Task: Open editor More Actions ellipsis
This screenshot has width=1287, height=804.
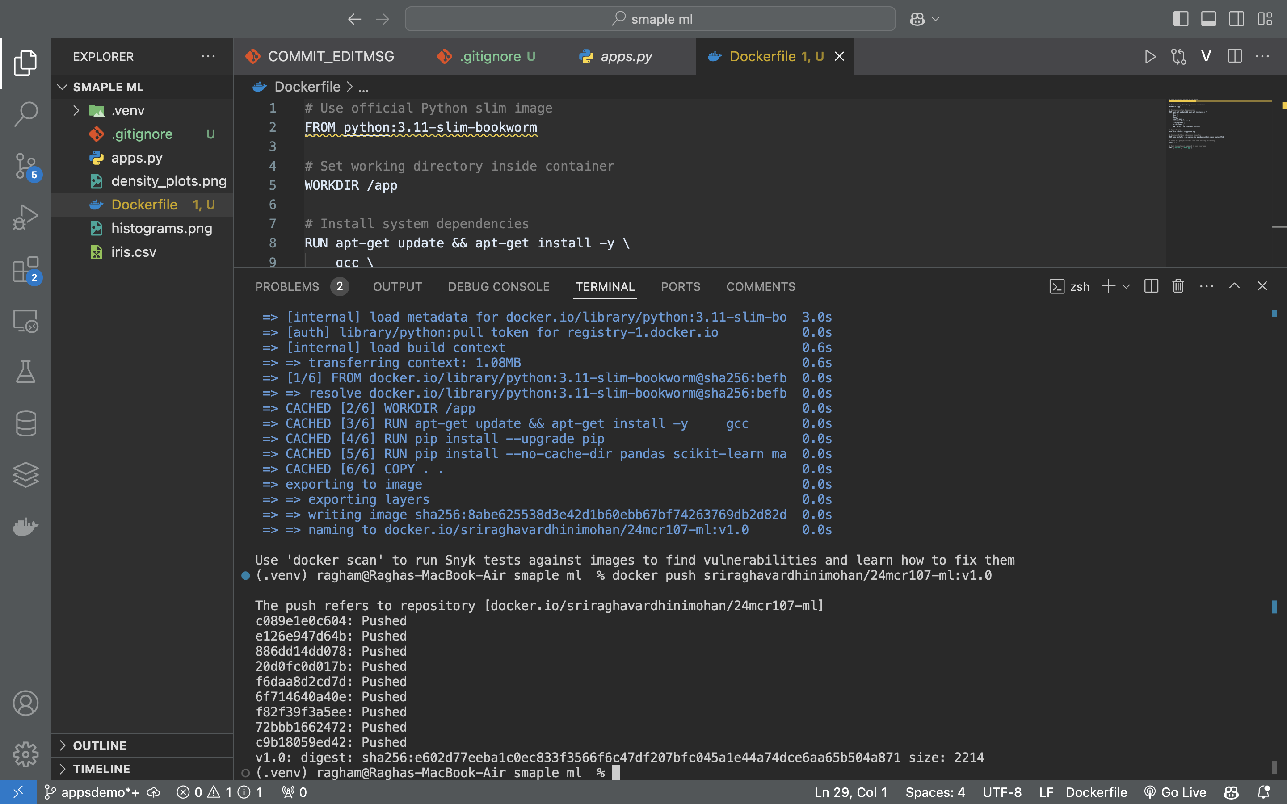Action: point(1262,56)
